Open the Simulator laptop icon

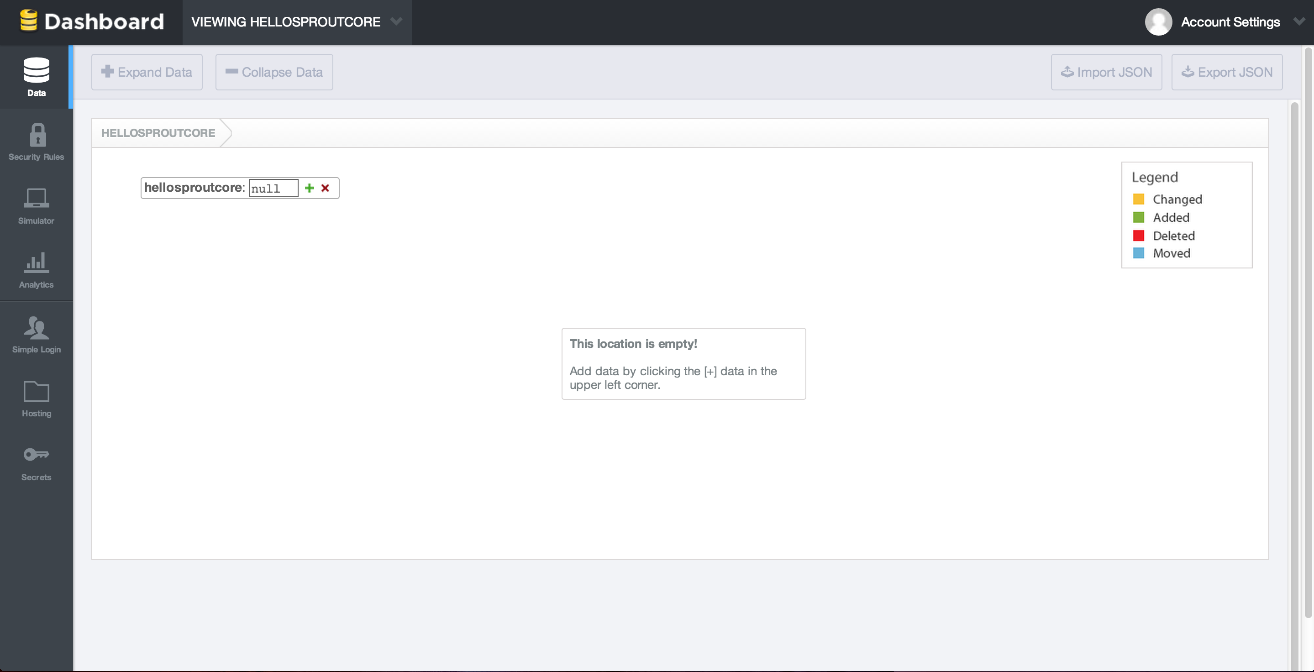click(x=36, y=198)
